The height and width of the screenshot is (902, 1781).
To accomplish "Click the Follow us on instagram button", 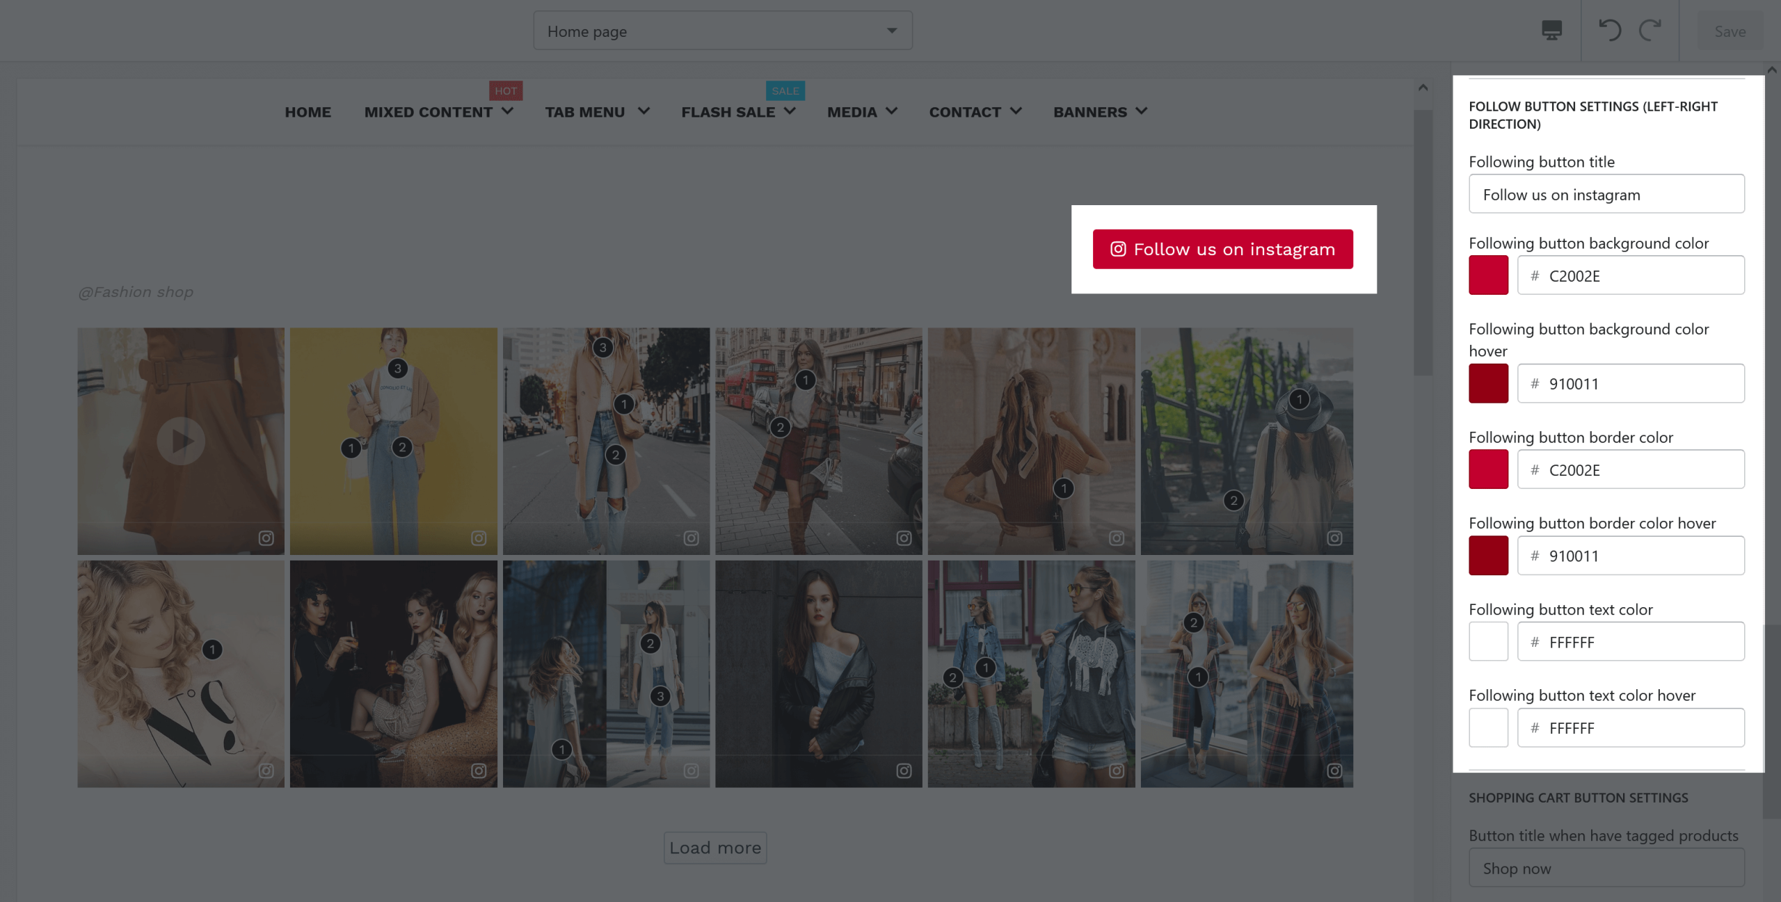I will click(1222, 249).
